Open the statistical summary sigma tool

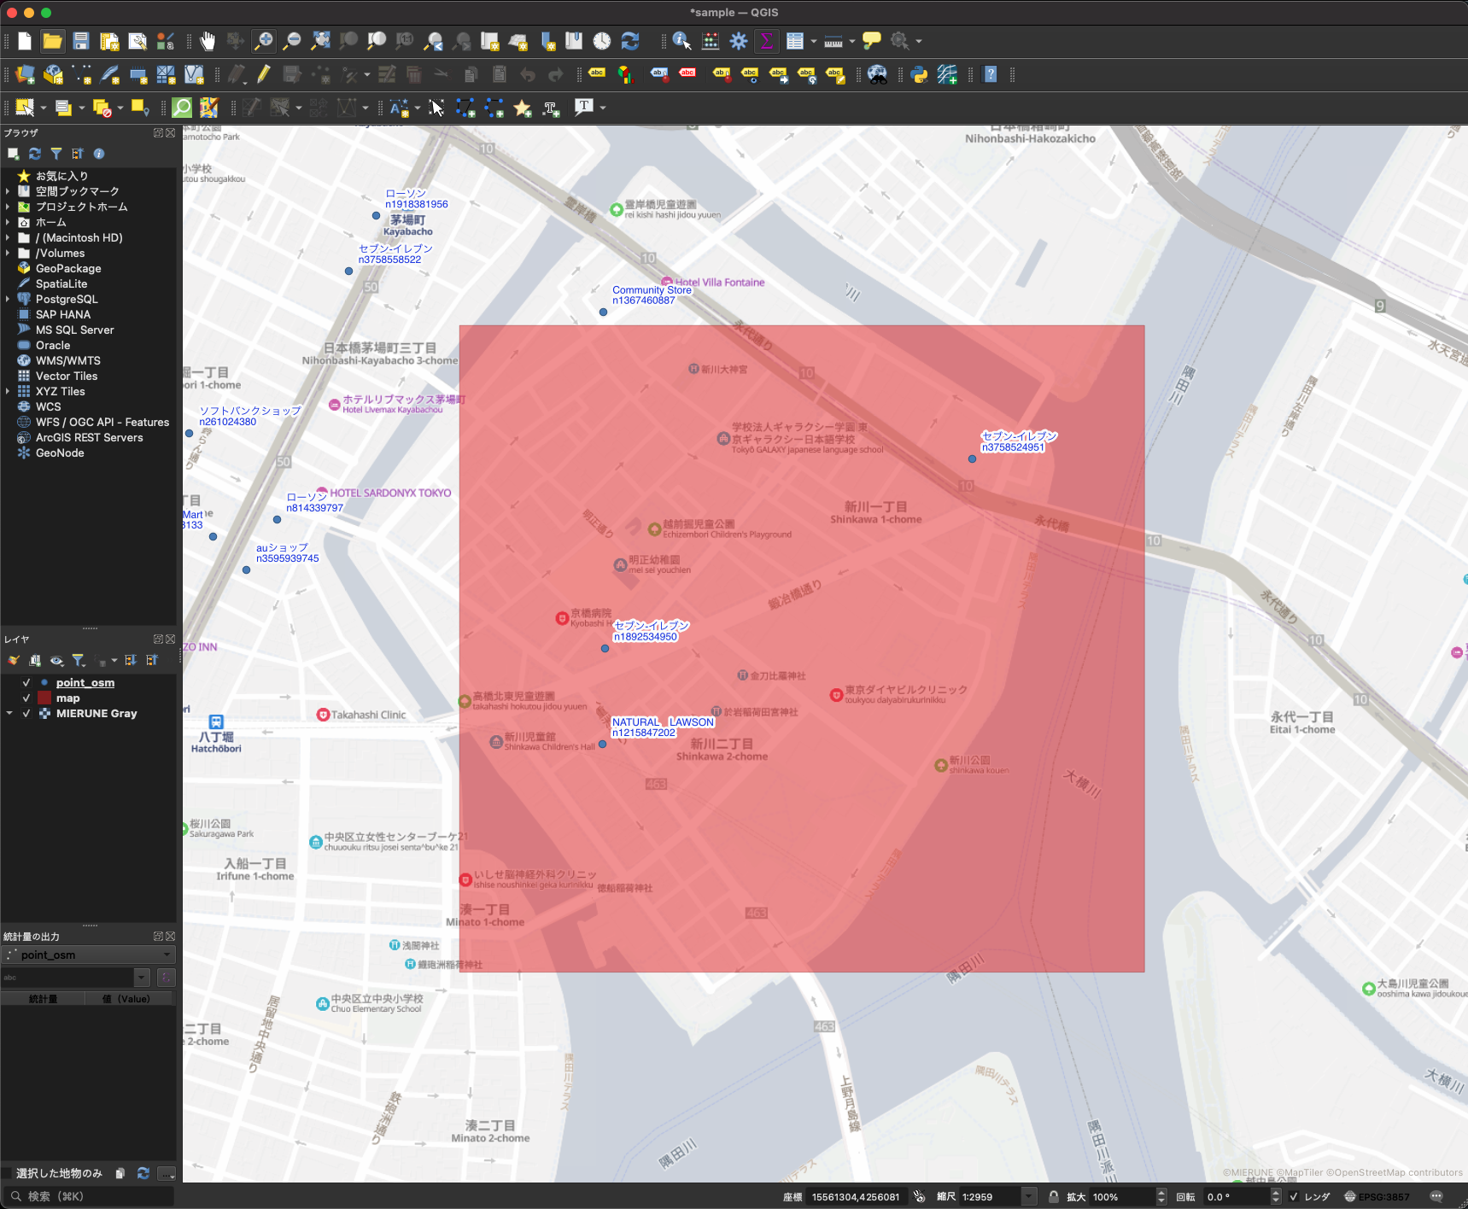pyautogui.click(x=766, y=41)
